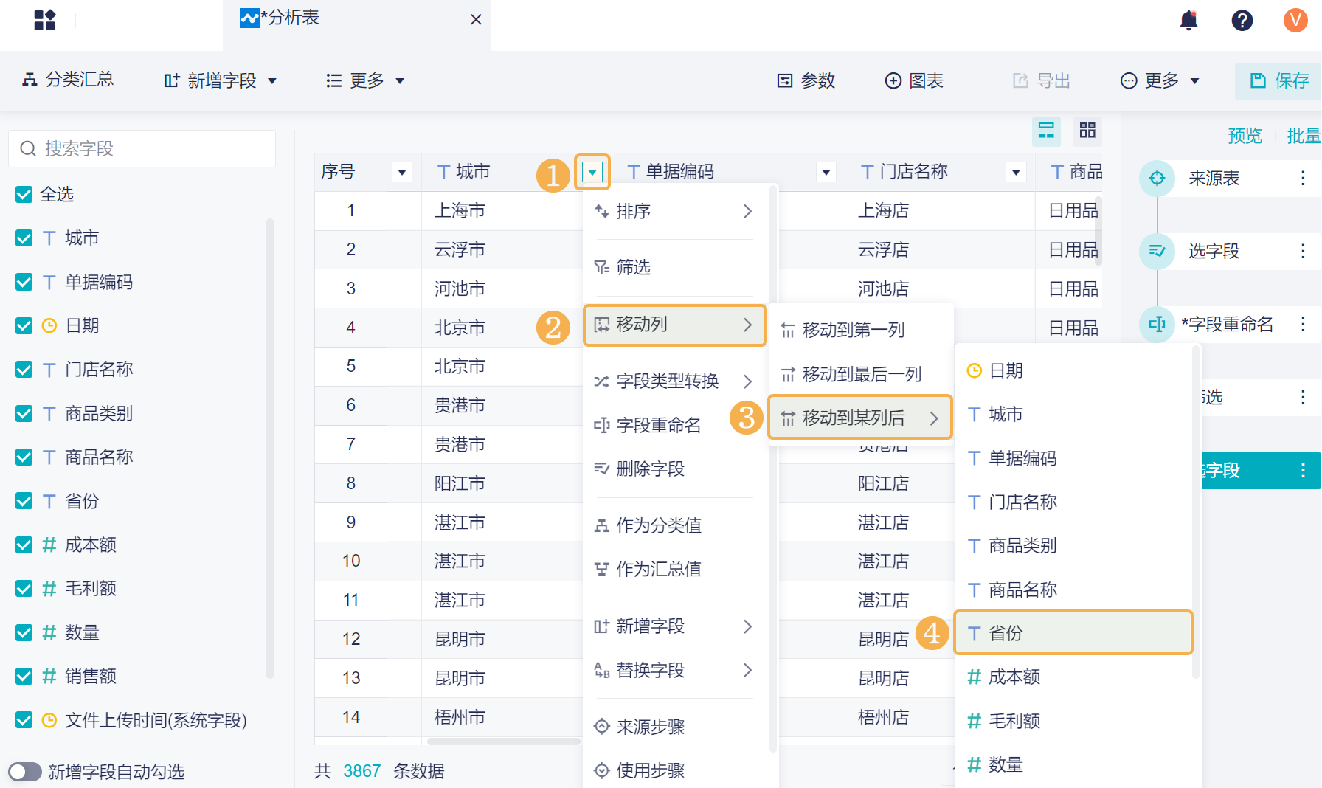Viewport: 1322px width, 788px height.
Task: Click the user avatar icon
Action: (1295, 20)
